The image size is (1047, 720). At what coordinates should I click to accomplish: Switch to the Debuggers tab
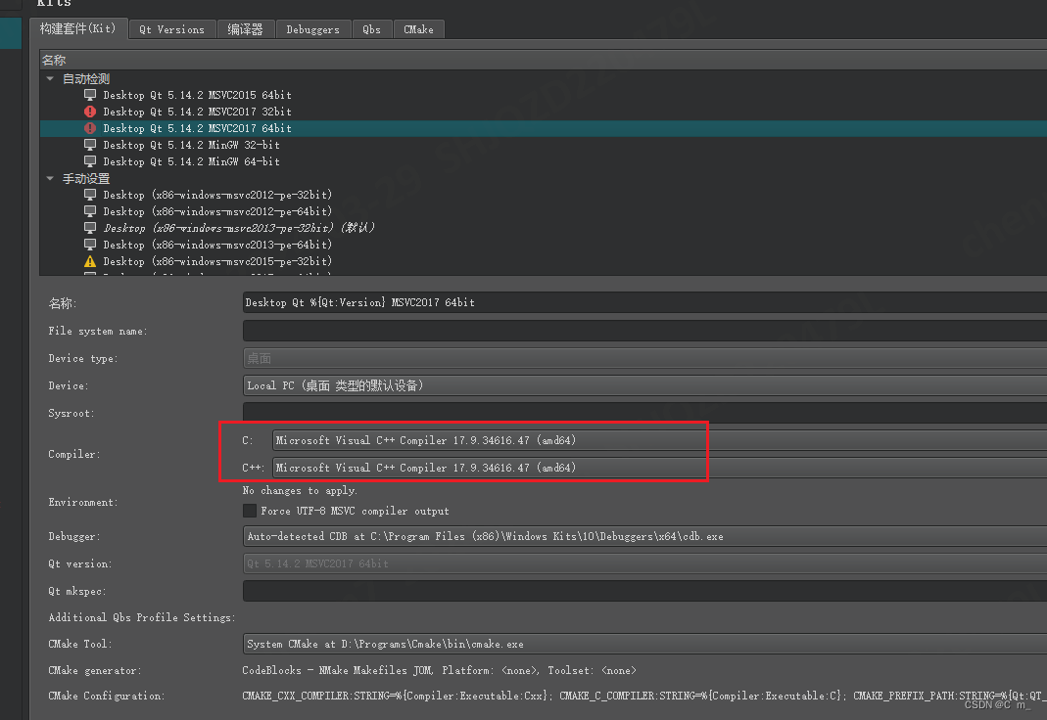coord(312,29)
